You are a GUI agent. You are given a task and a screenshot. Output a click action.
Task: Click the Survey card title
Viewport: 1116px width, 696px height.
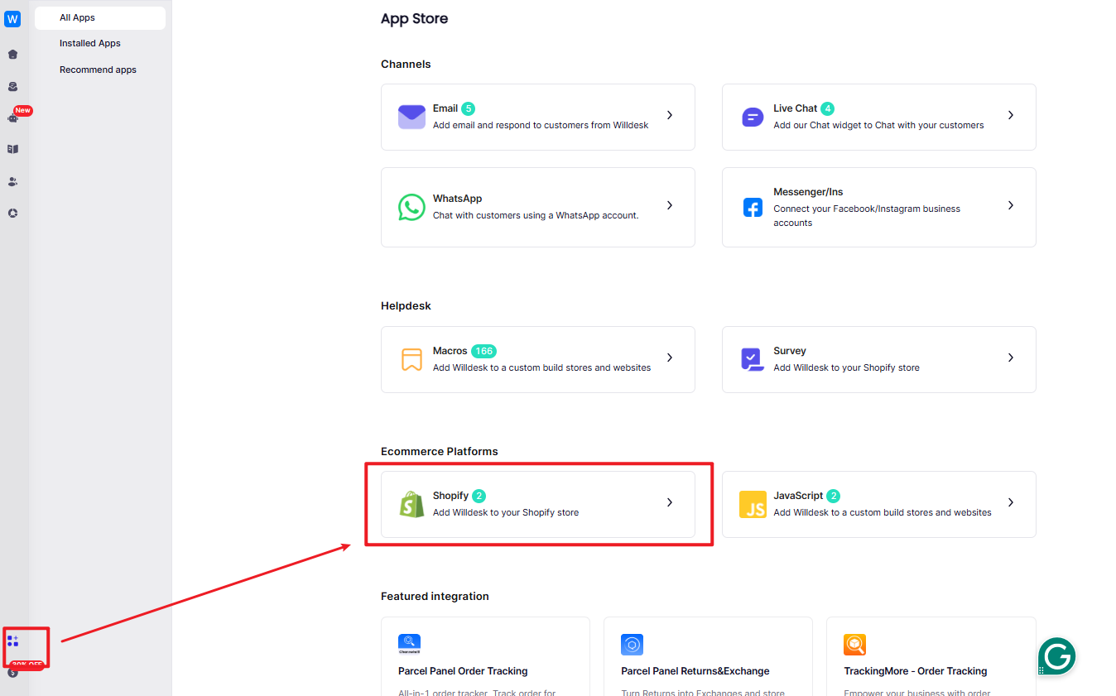pyautogui.click(x=790, y=351)
